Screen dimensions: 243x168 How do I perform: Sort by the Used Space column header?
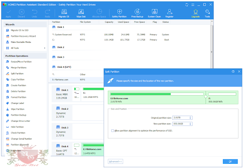tap(123, 22)
